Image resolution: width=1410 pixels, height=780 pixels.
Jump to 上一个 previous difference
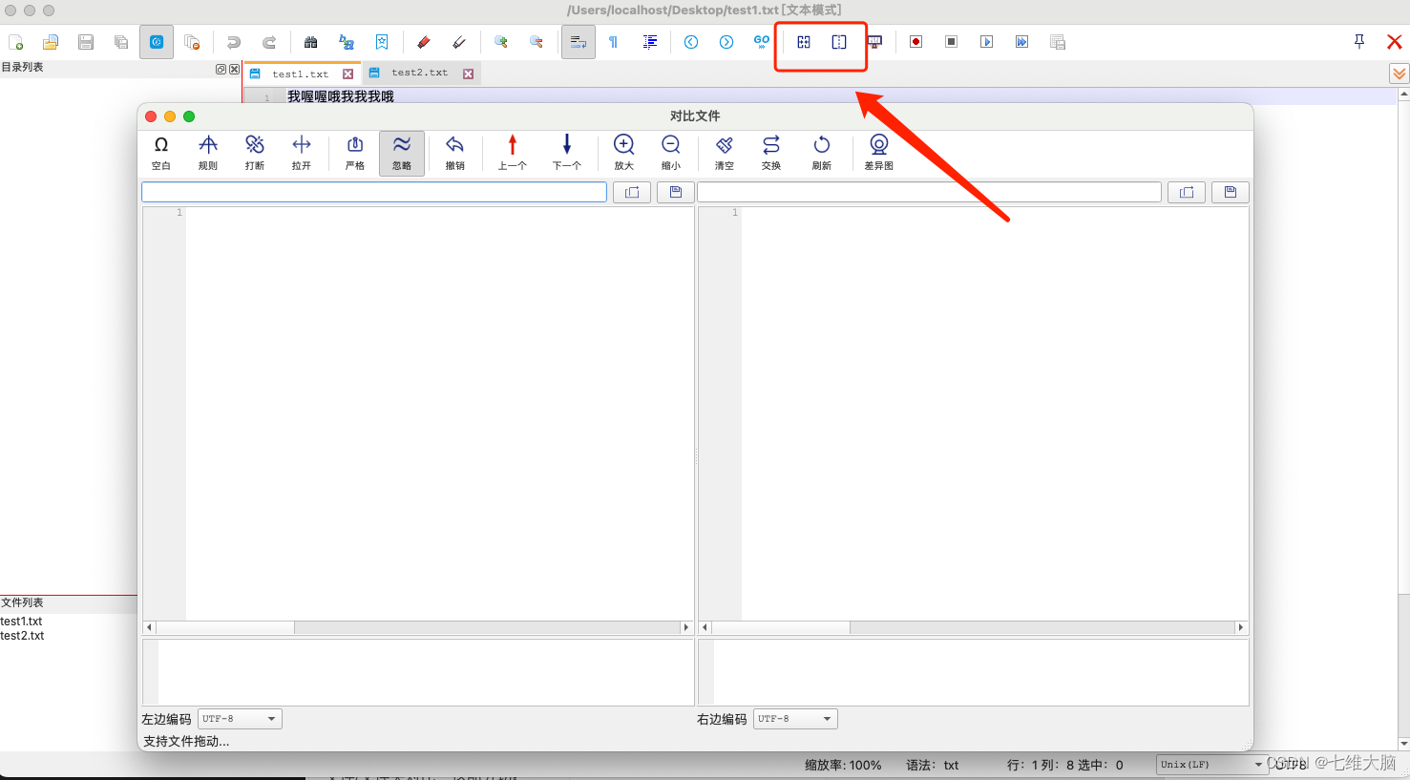pyautogui.click(x=513, y=152)
